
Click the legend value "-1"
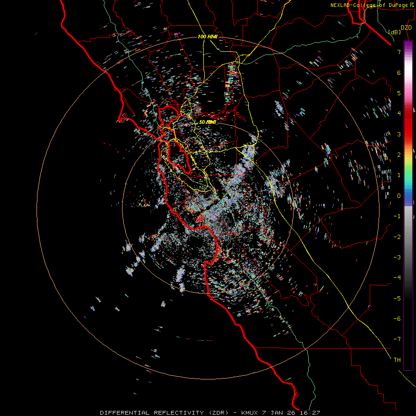pos(397,216)
